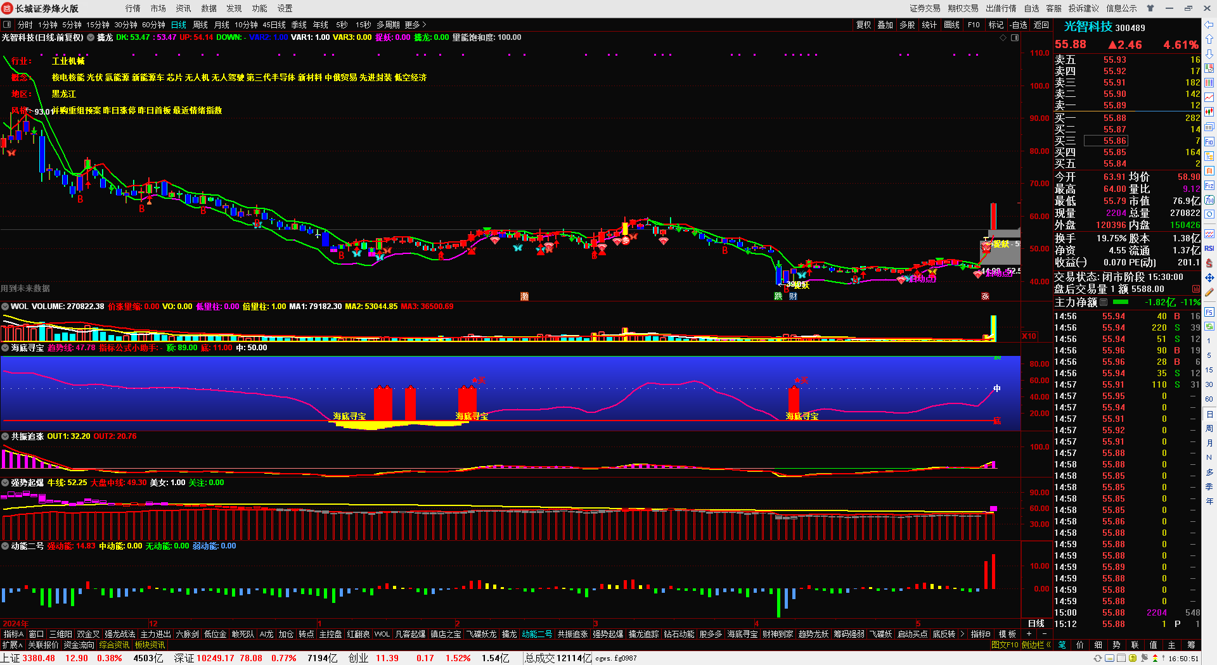The width and height of the screenshot is (1217, 665).
Task: Click the refresh sync icon in status bar
Action: coord(1098,659)
